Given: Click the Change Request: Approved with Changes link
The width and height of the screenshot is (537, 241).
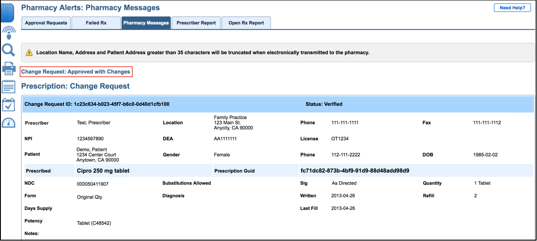Looking at the screenshot, I should point(76,71).
